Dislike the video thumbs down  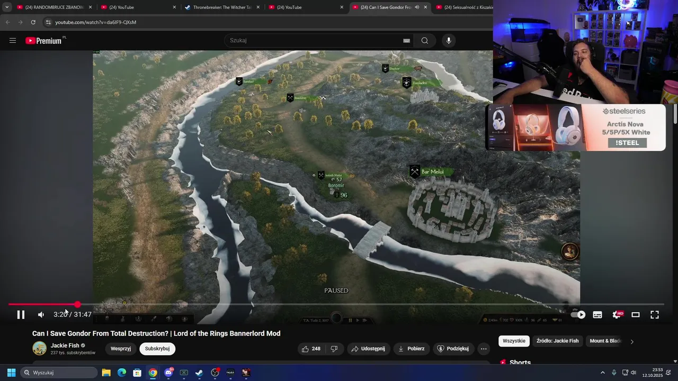[334, 349]
